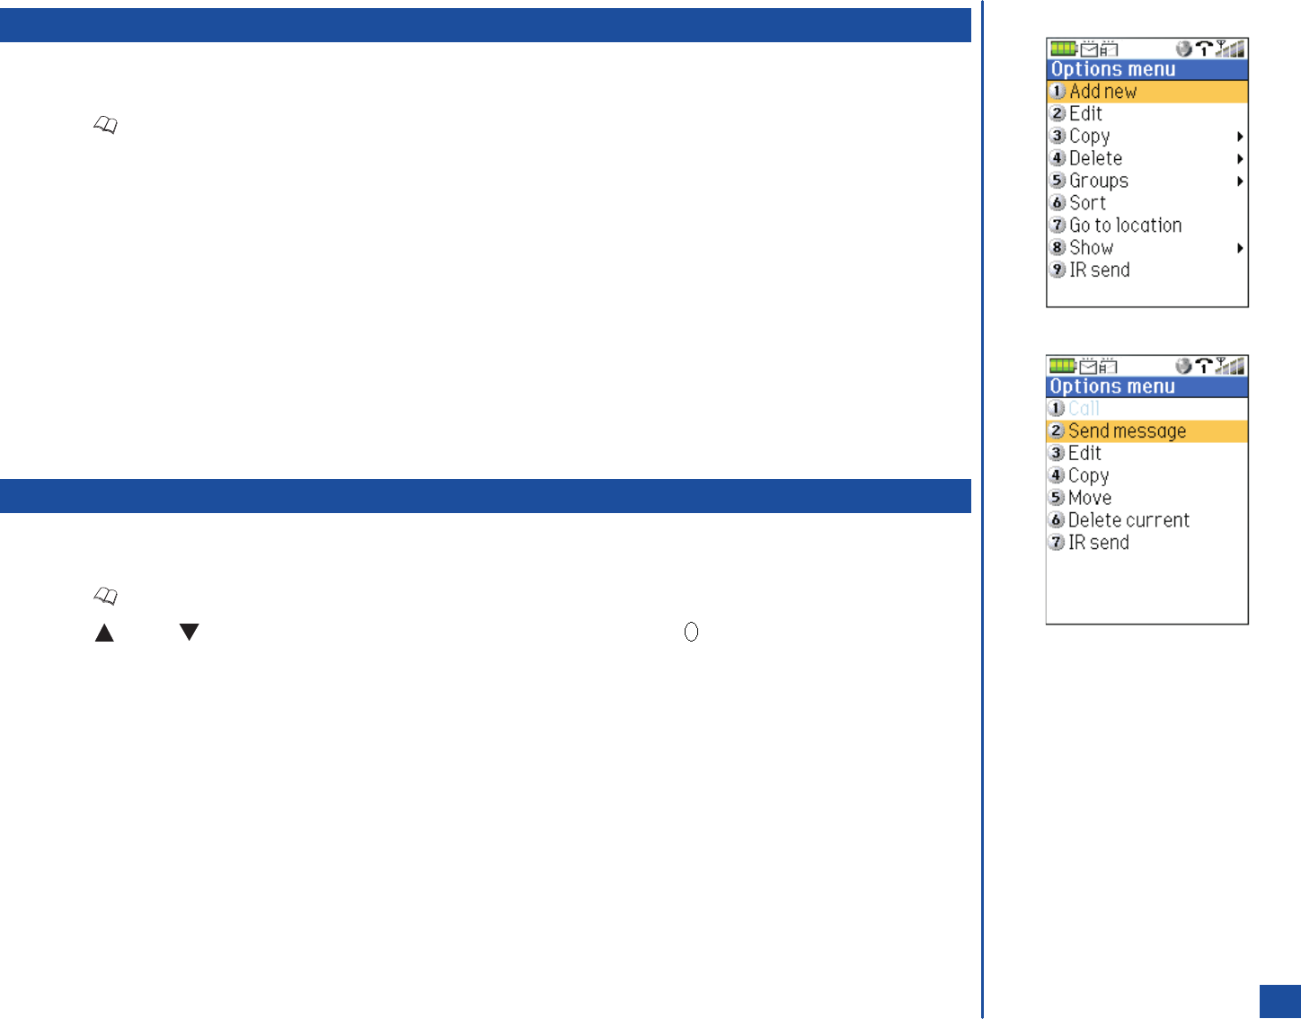Pick Go to location
The height and width of the screenshot is (1019, 1301).
1147,226
